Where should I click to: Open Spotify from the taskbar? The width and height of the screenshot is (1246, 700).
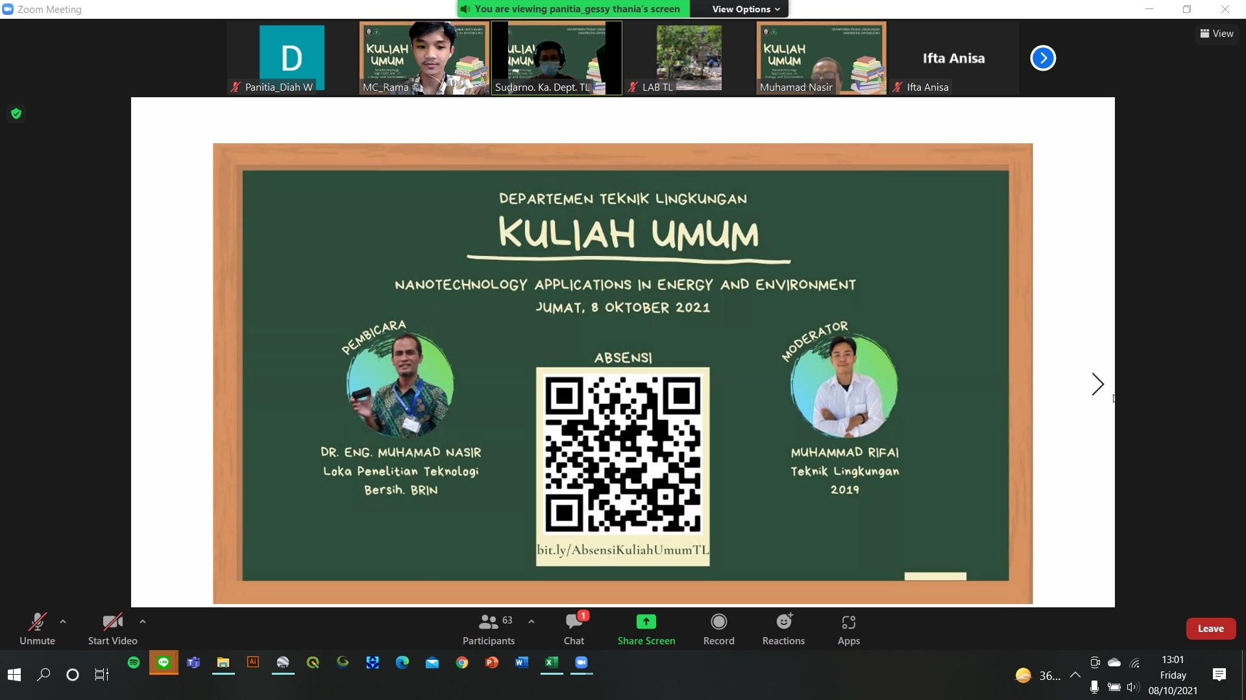coord(134,662)
